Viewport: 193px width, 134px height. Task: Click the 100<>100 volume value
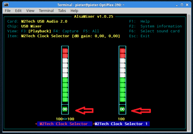tap(65, 119)
